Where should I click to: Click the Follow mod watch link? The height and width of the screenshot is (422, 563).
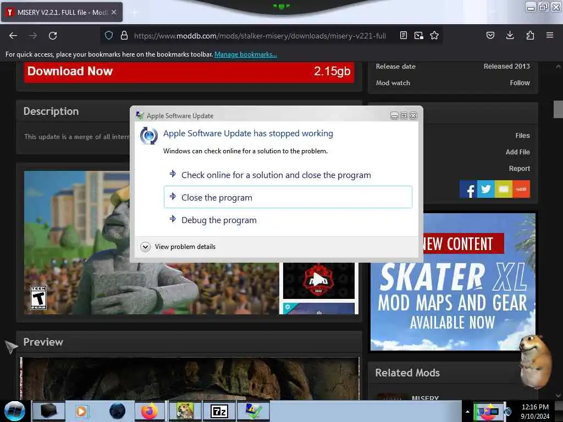click(520, 83)
